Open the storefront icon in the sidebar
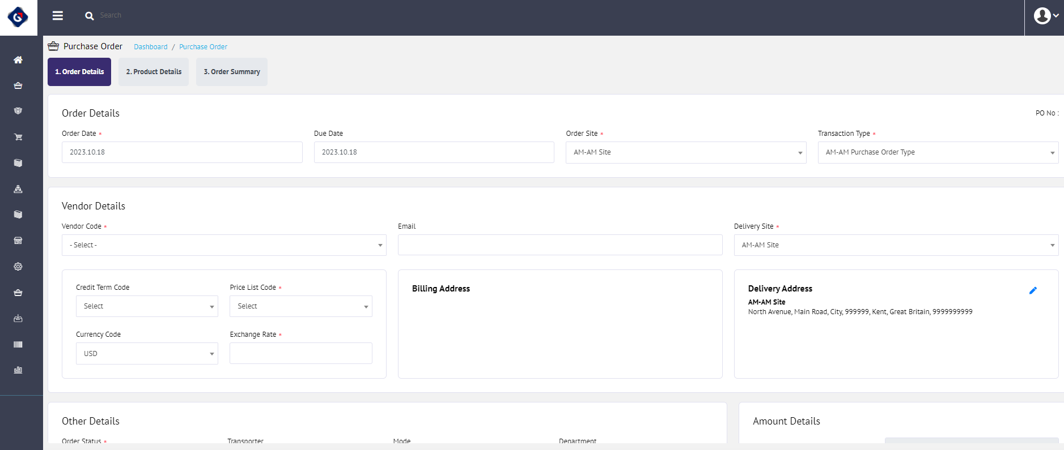This screenshot has height=450, width=1064. (x=18, y=241)
